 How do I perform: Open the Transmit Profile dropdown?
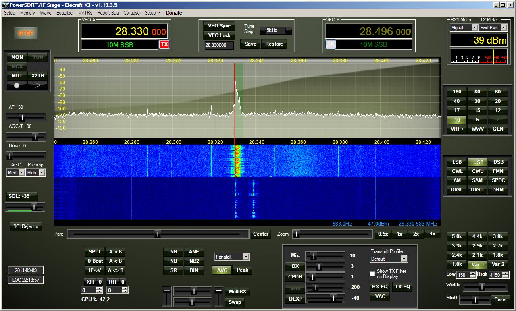point(404,259)
